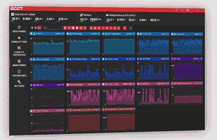The image size is (217, 140).
Task: Click the blue circle on GPU Core Voltage card
Action: 63,59
